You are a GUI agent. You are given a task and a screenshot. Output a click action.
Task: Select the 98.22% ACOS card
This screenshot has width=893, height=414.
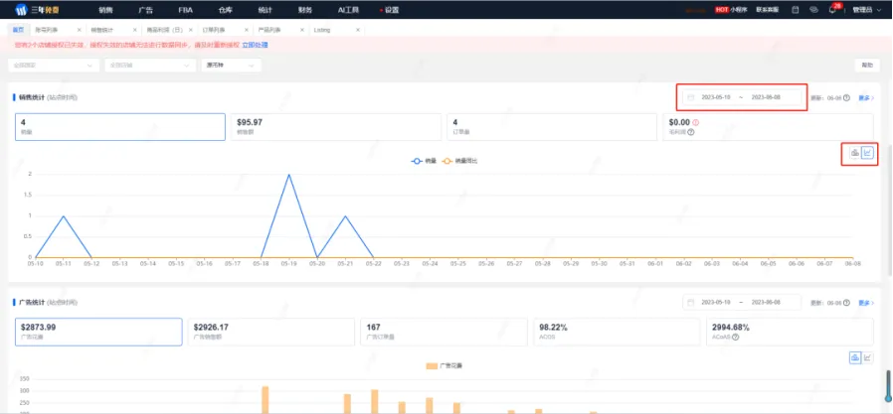(617, 333)
